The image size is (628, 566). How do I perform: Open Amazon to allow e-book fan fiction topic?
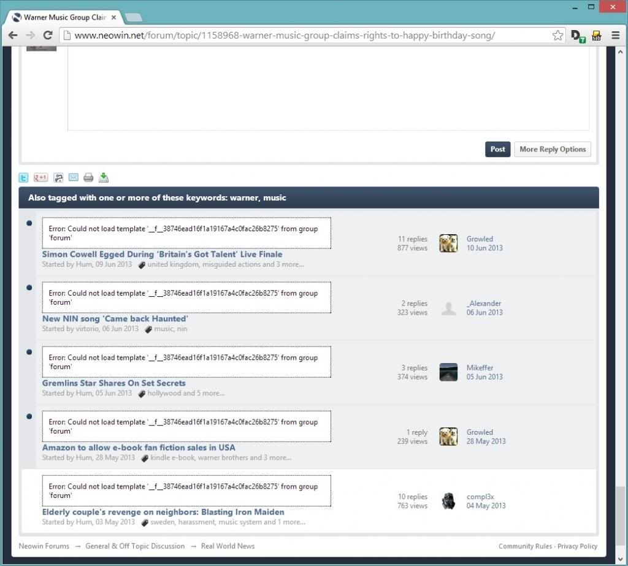click(x=139, y=448)
